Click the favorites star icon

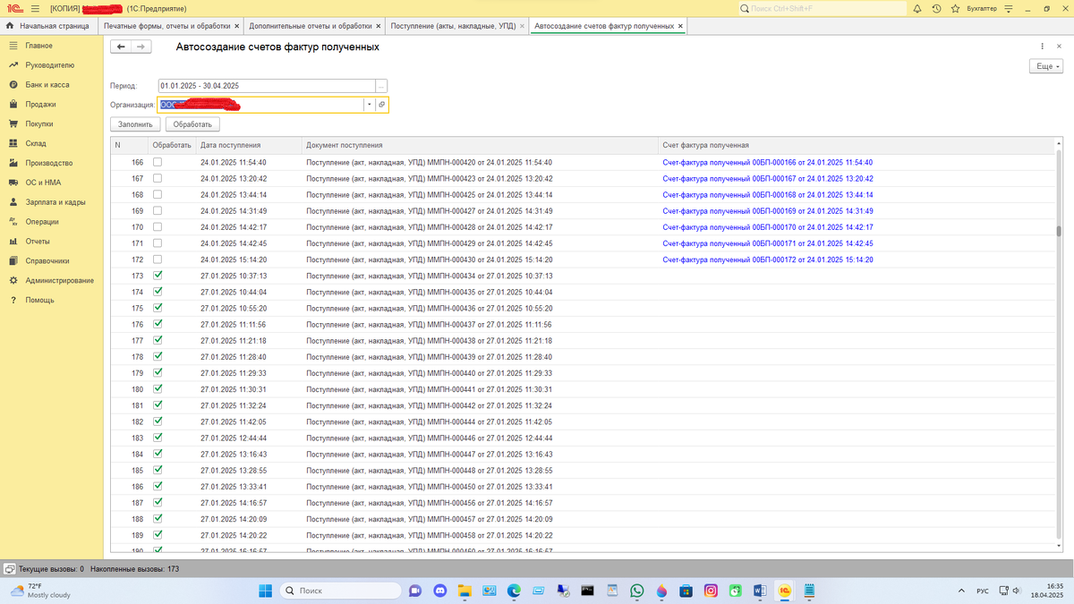click(955, 8)
